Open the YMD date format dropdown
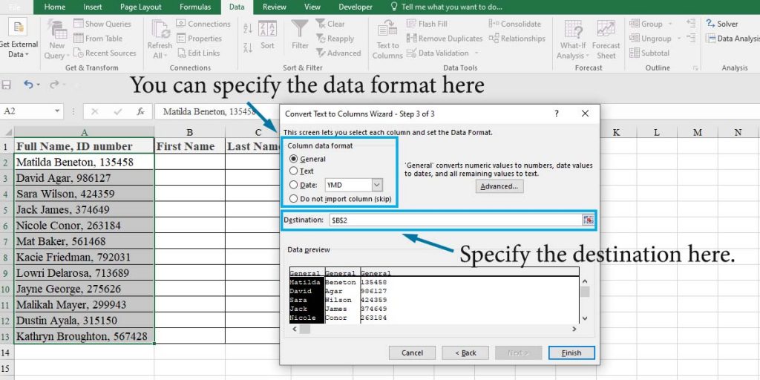Image resolution: width=760 pixels, height=380 pixels. [x=378, y=185]
